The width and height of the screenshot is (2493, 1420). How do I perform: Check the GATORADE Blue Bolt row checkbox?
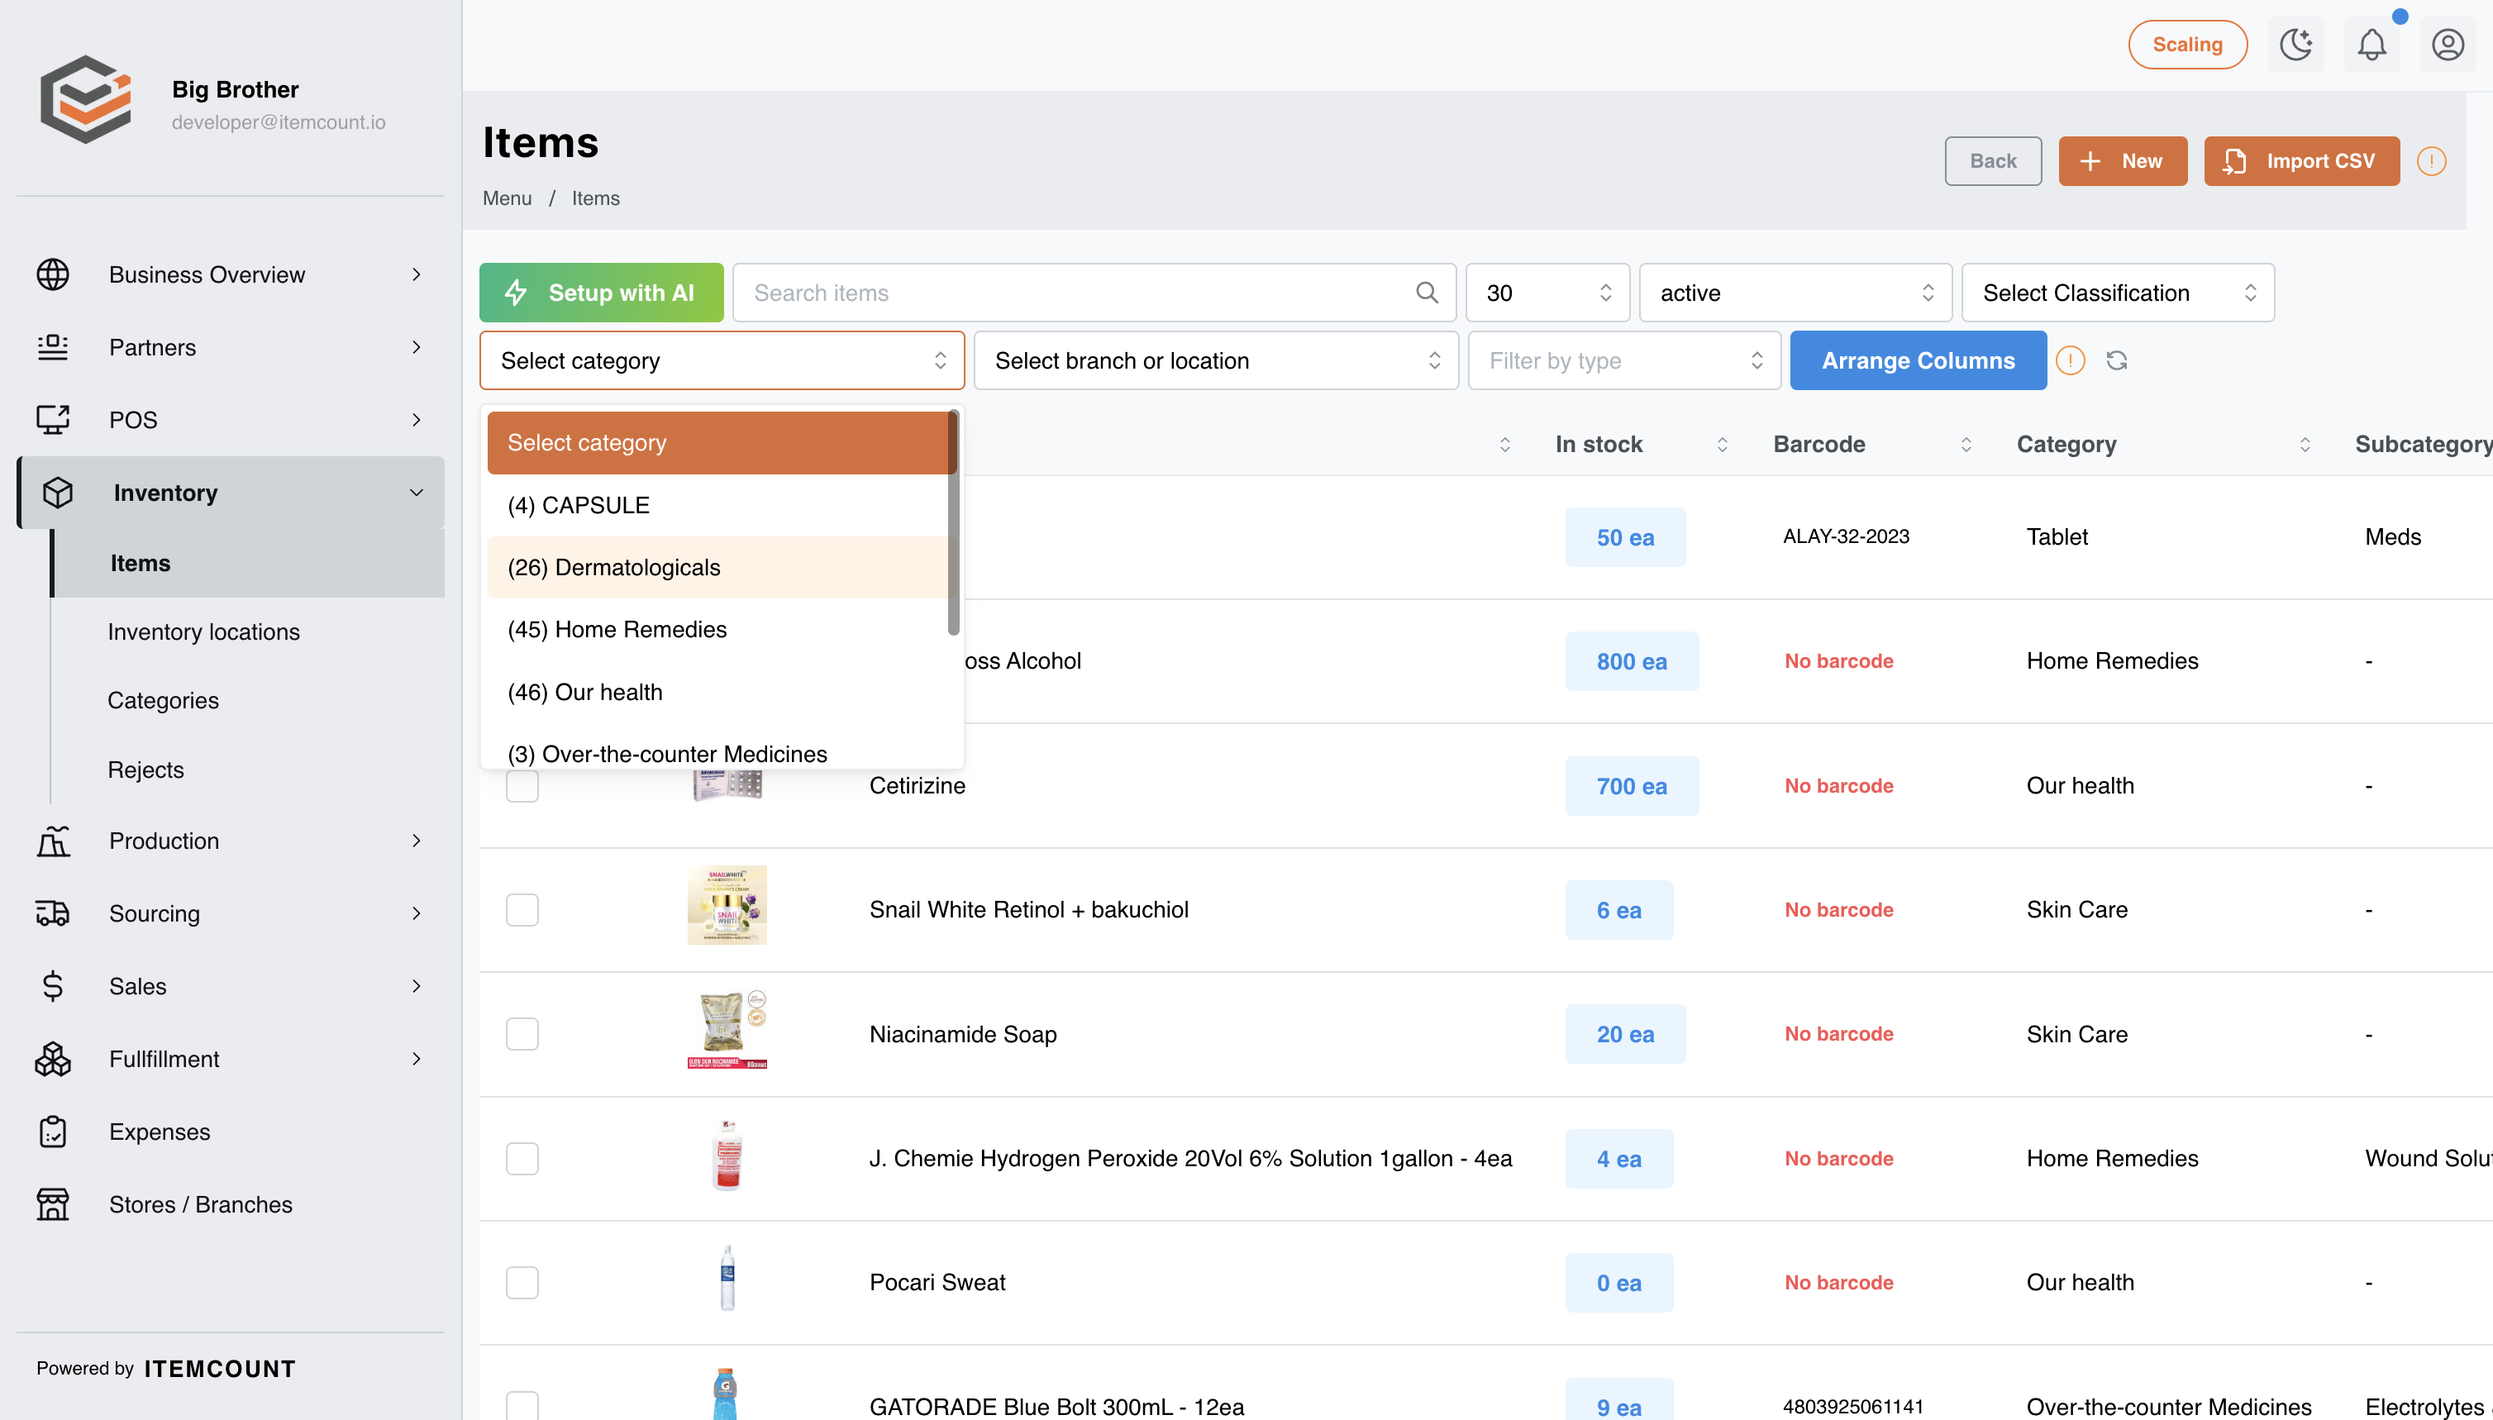[x=522, y=1405]
